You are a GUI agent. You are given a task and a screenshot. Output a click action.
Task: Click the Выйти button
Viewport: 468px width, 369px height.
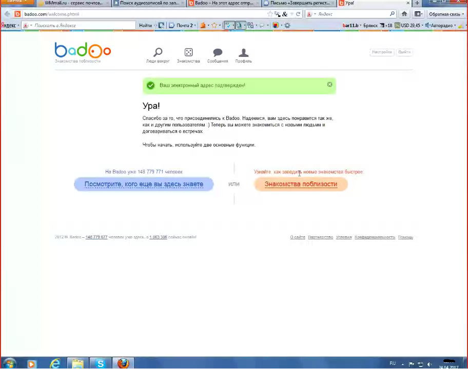click(x=404, y=52)
